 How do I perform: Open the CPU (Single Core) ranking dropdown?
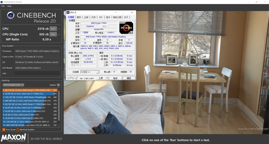(x=13, y=85)
